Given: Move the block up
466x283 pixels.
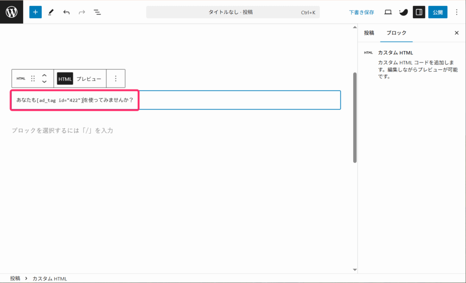Looking at the screenshot, I should pos(44,75).
